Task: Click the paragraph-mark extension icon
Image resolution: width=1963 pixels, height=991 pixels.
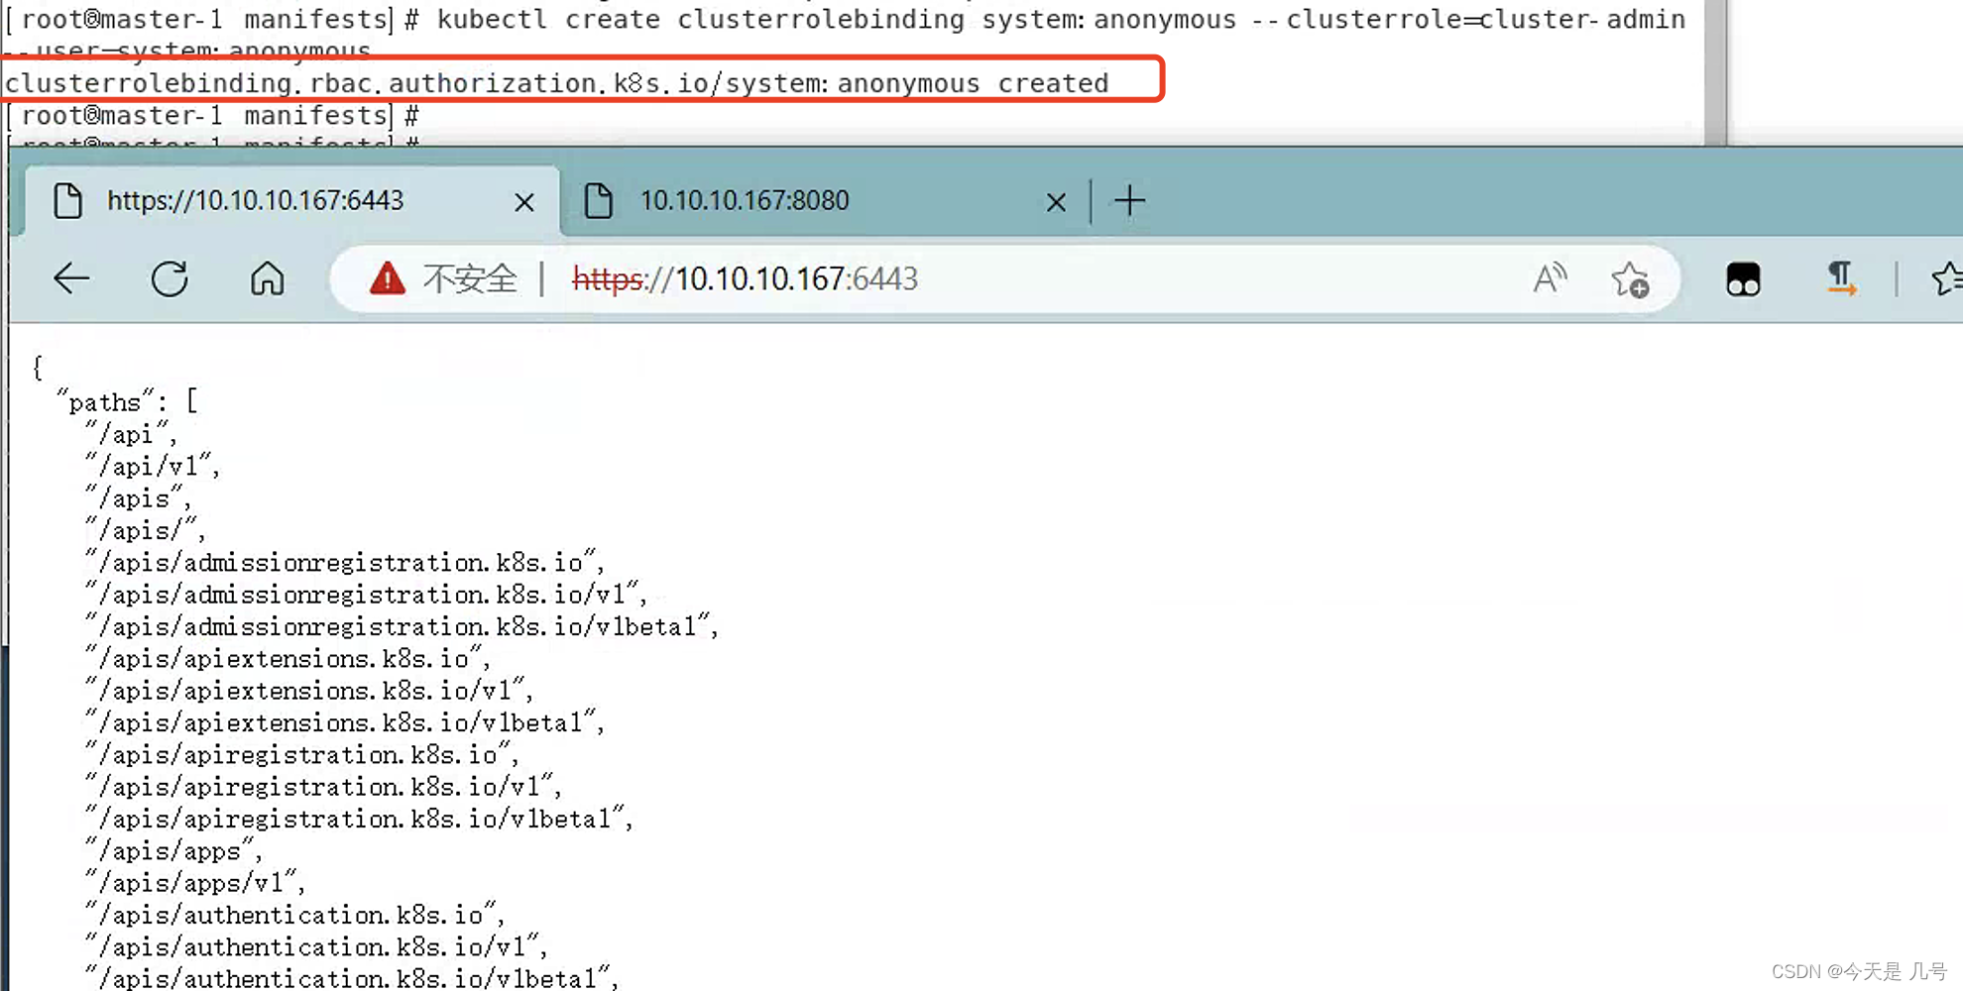Action: (x=1841, y=279)
